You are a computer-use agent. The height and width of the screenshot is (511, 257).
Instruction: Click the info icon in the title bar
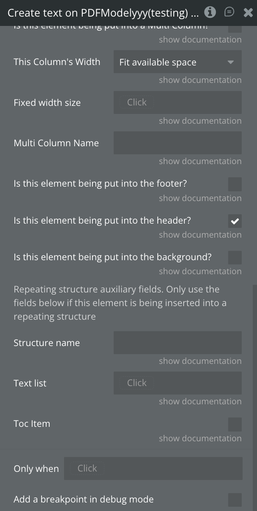pos(210,12)
